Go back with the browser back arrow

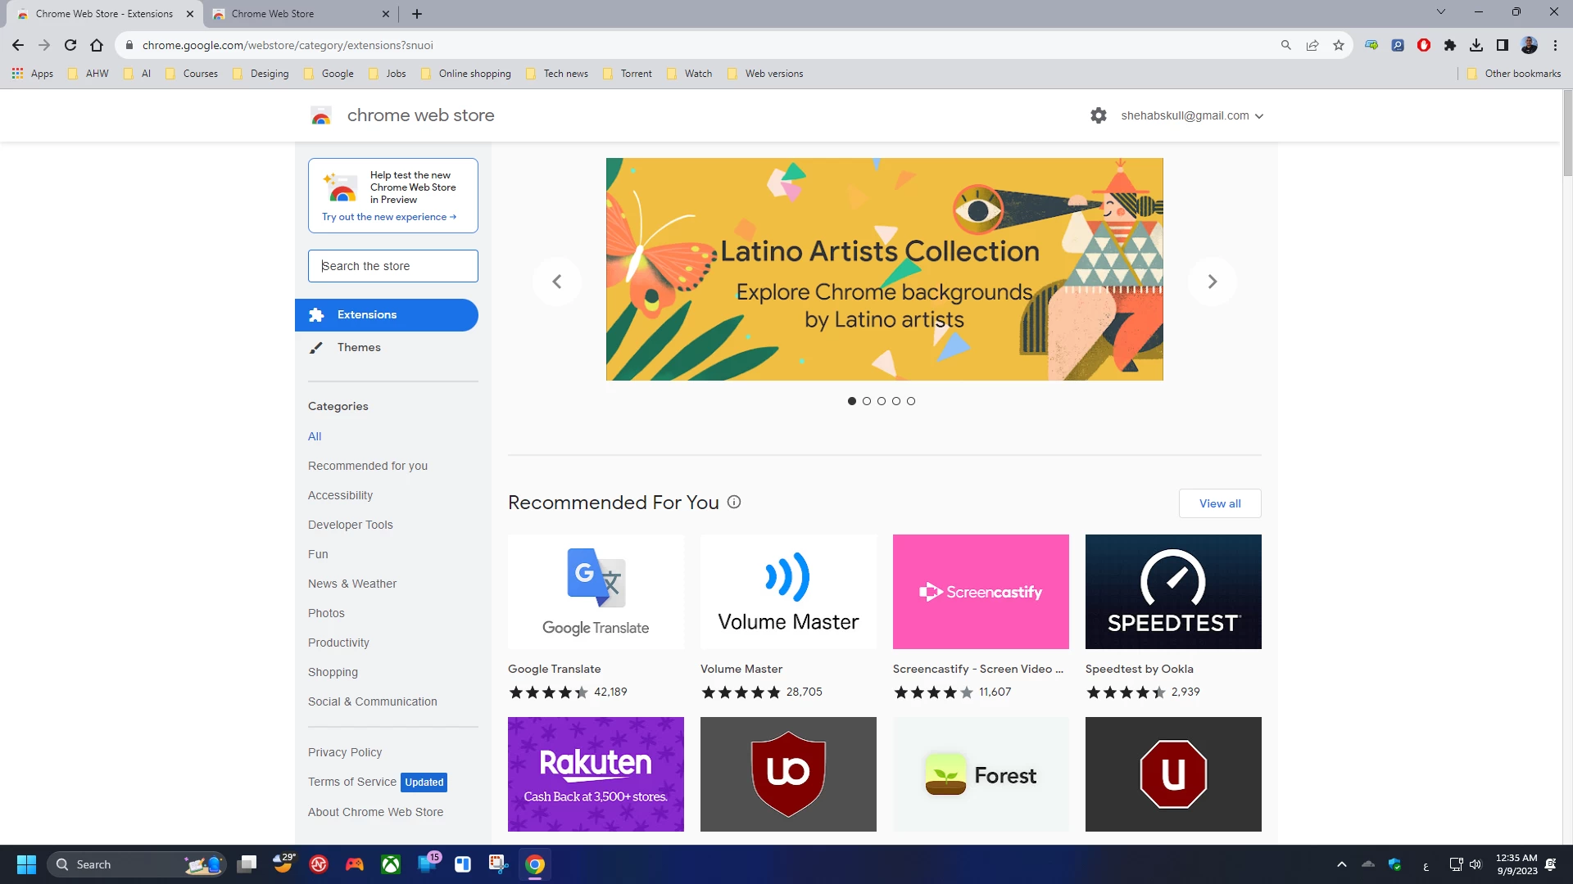tap(18, 46)
